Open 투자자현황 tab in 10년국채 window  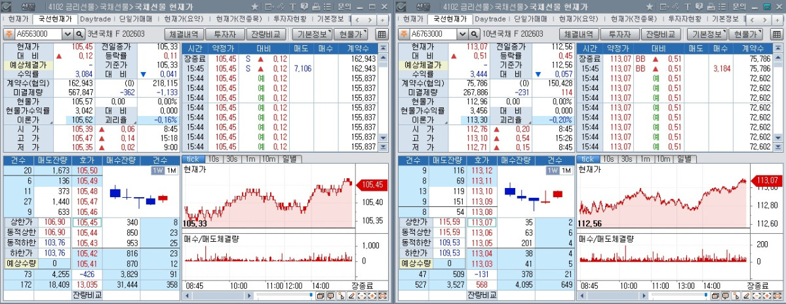(684, 19)
